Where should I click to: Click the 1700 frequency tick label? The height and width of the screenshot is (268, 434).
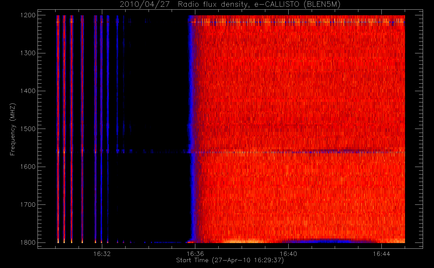[28, 205]
